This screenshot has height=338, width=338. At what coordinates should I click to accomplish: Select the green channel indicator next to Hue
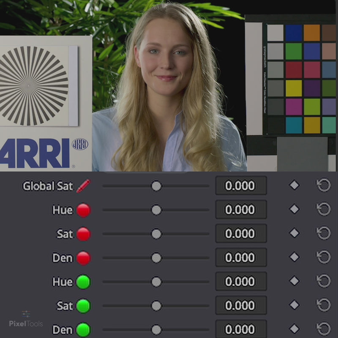point(83,281)
